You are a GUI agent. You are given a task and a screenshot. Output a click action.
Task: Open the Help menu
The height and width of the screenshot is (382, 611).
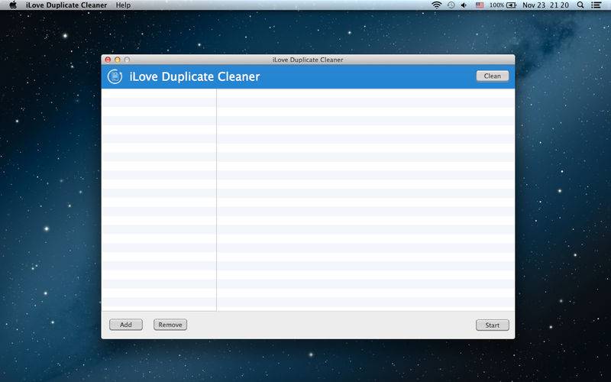pyautogui.click(x=123, y=5)
